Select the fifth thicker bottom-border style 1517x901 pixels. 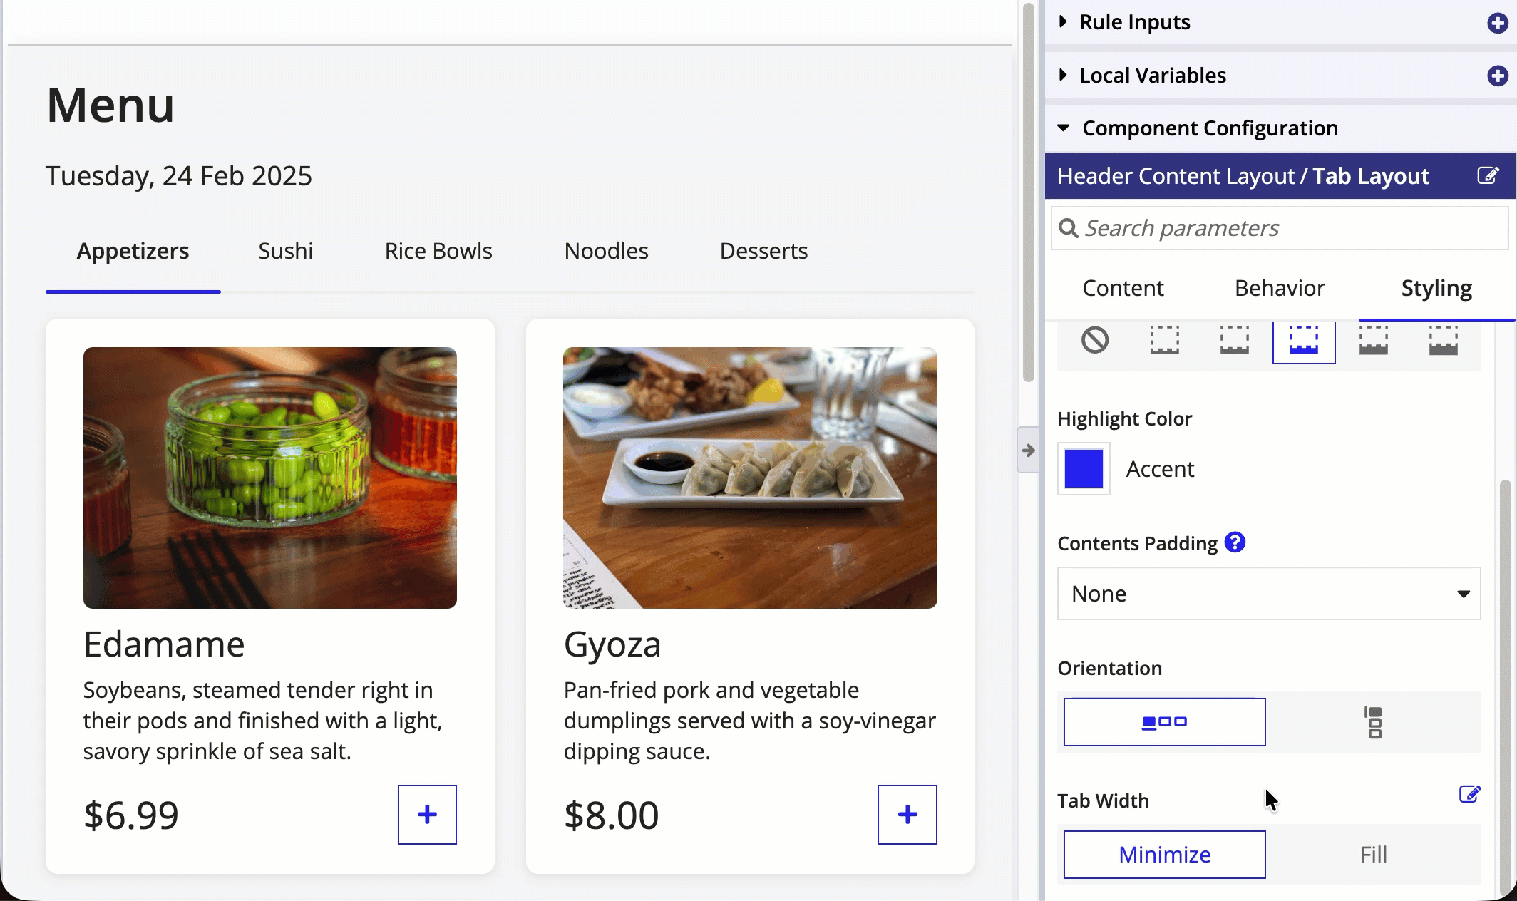click(x=1373, y=340)
